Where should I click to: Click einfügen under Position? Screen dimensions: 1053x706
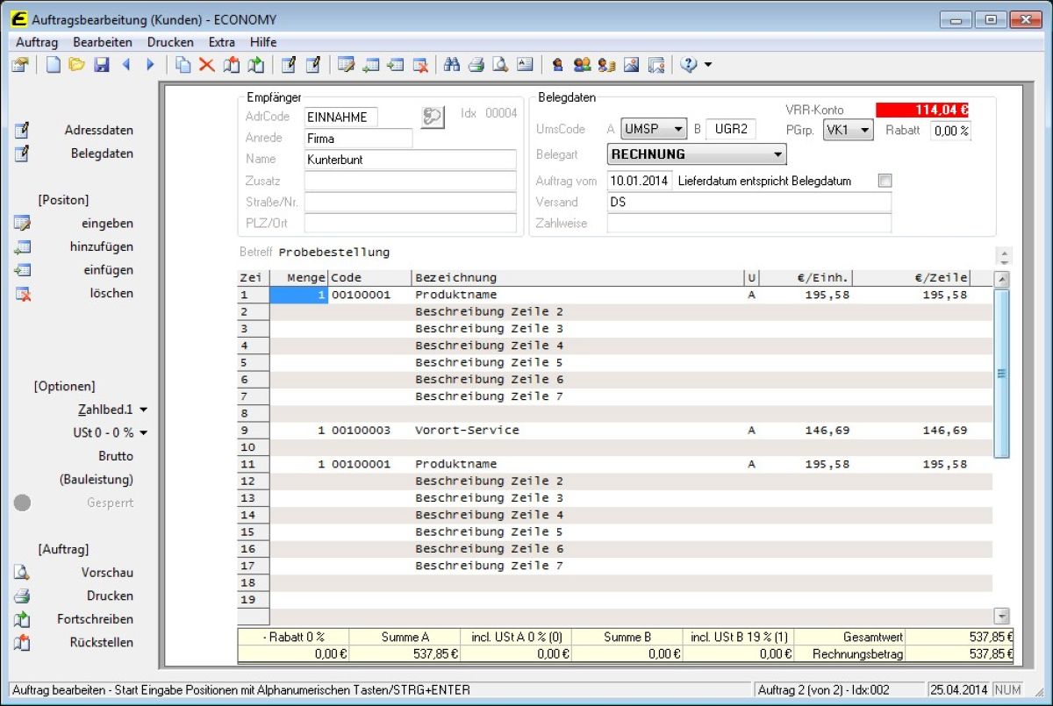pyautogui.click(x=111, y=270)
